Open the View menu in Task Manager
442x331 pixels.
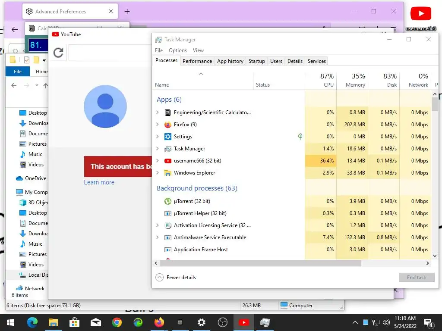198,50
